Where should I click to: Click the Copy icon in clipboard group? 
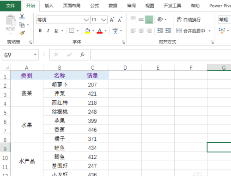[22, 25]
